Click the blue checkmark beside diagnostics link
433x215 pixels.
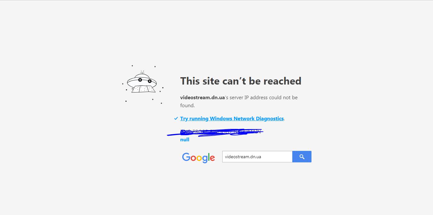(176, 118)
